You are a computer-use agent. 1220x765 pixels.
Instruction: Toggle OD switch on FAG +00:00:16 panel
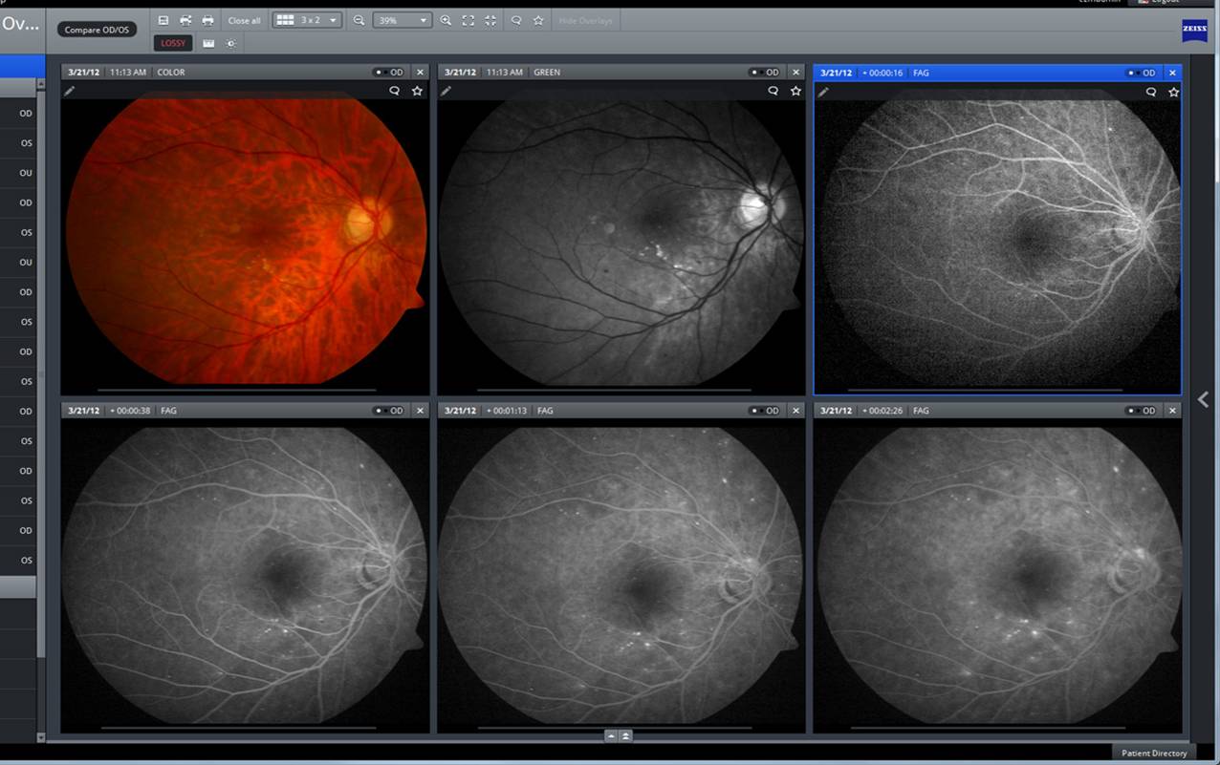coord(1142,73)
